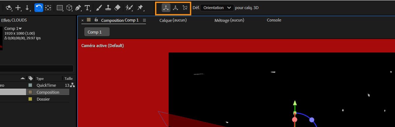Click the 1920 x 1080 (1.00) resolution text

[x=20, y=33]
